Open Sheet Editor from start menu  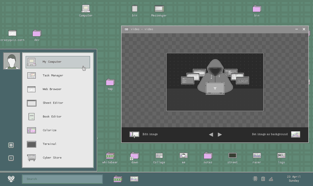[x=58, y=103]
